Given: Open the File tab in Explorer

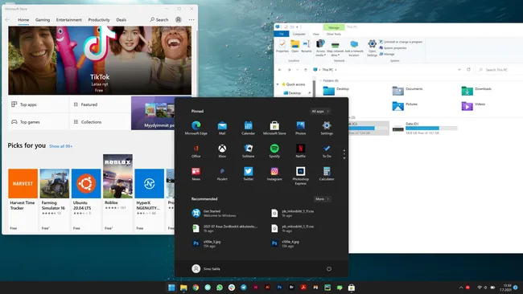Looking at the screenshot, I should tap(282, 34).
